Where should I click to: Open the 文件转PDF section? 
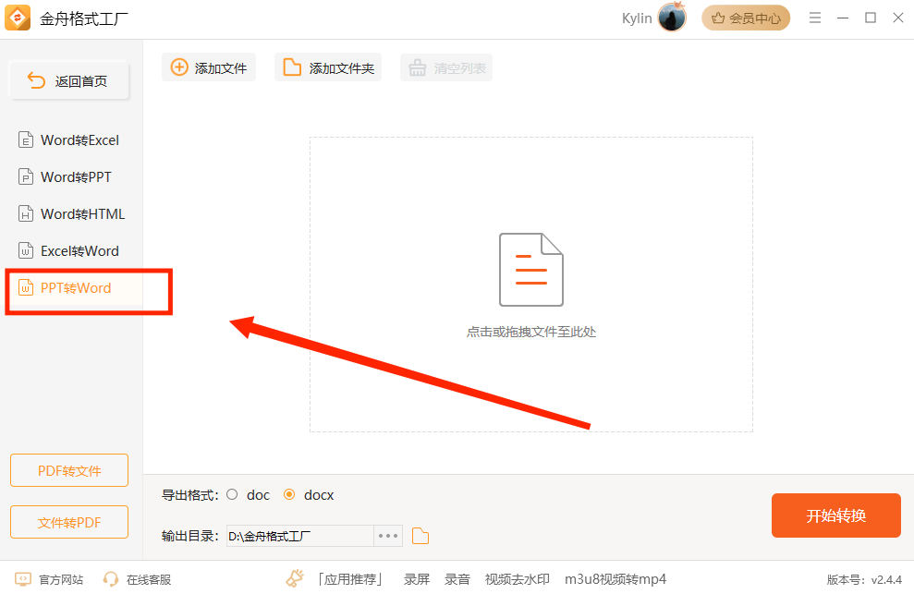[69, 522]
